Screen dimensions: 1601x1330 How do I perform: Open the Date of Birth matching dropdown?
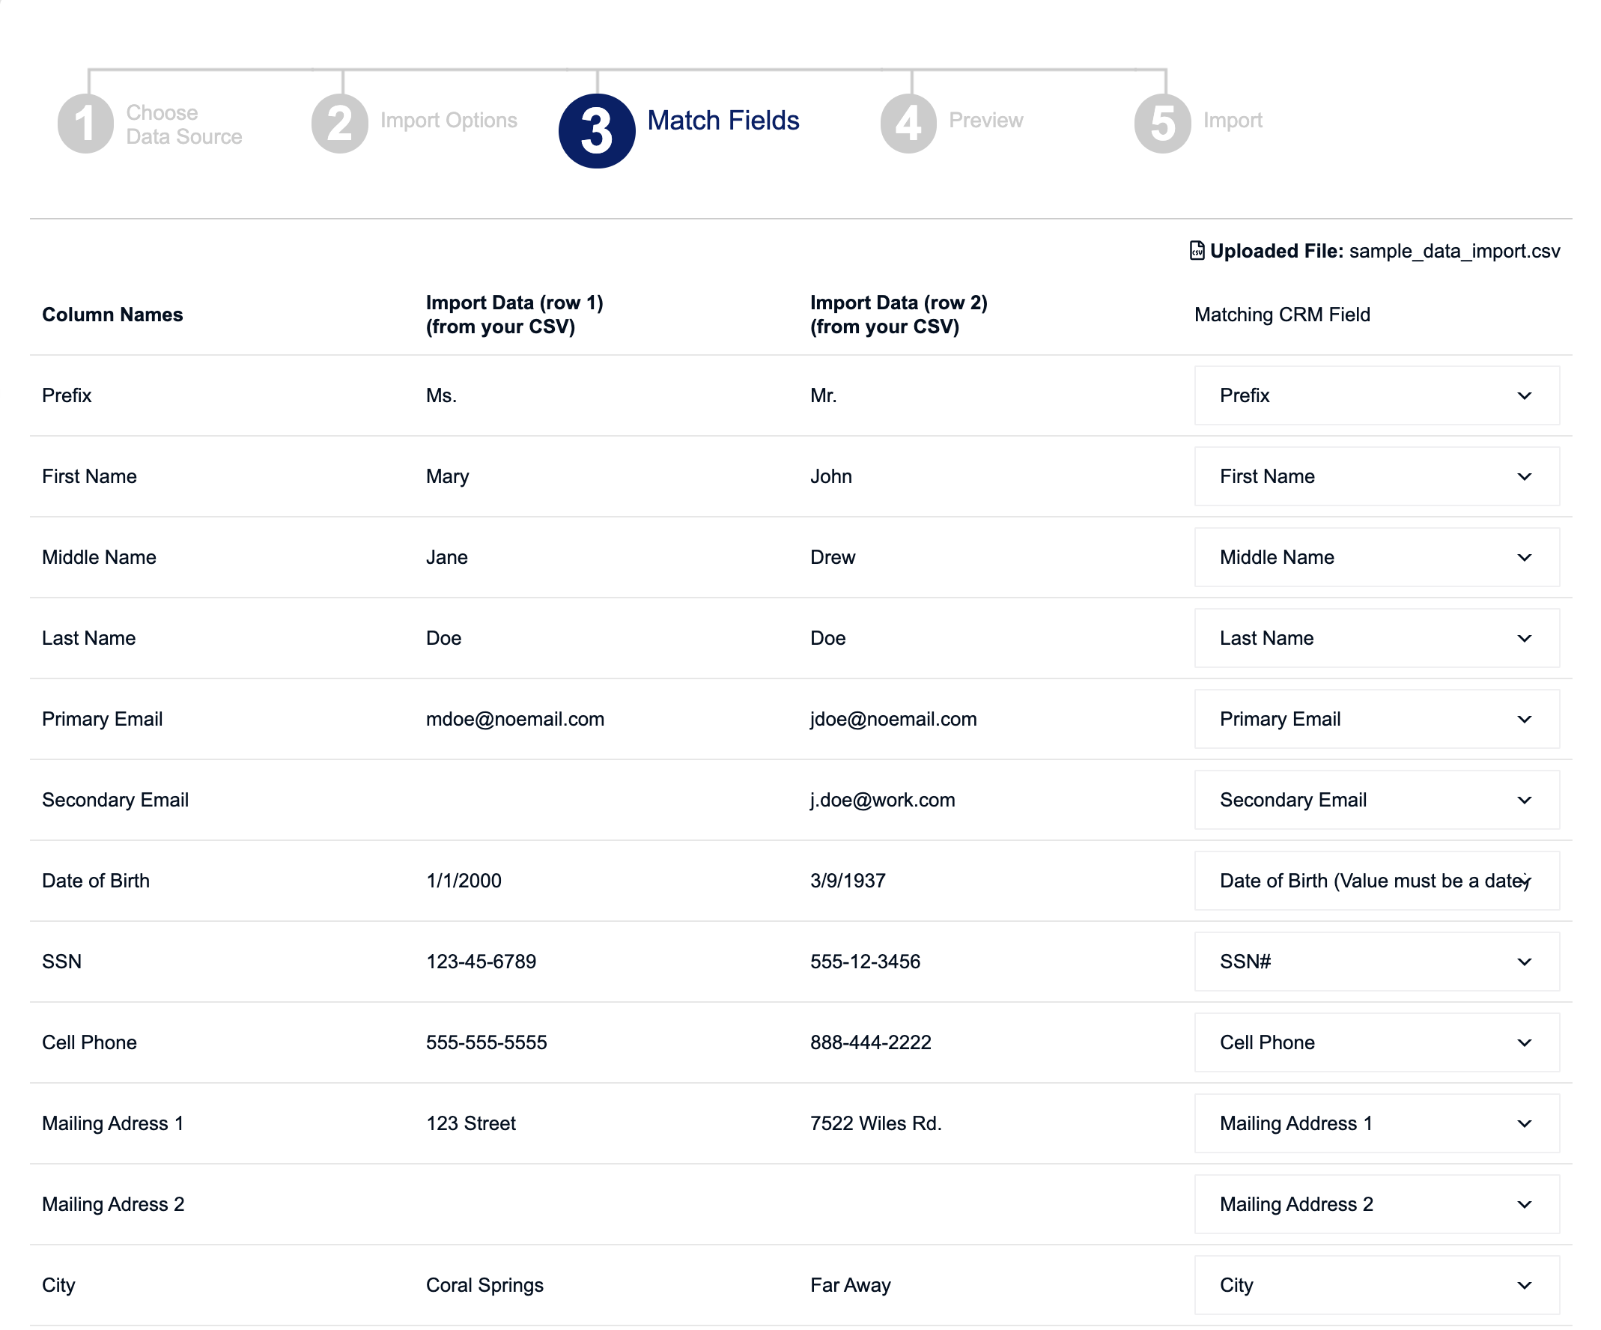(1377, 881)
